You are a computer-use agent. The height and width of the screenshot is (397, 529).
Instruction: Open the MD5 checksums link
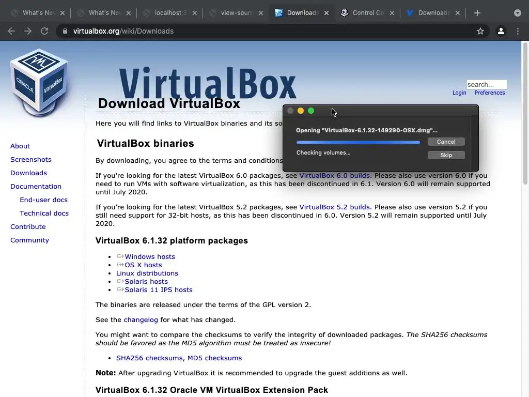[214, 358]
